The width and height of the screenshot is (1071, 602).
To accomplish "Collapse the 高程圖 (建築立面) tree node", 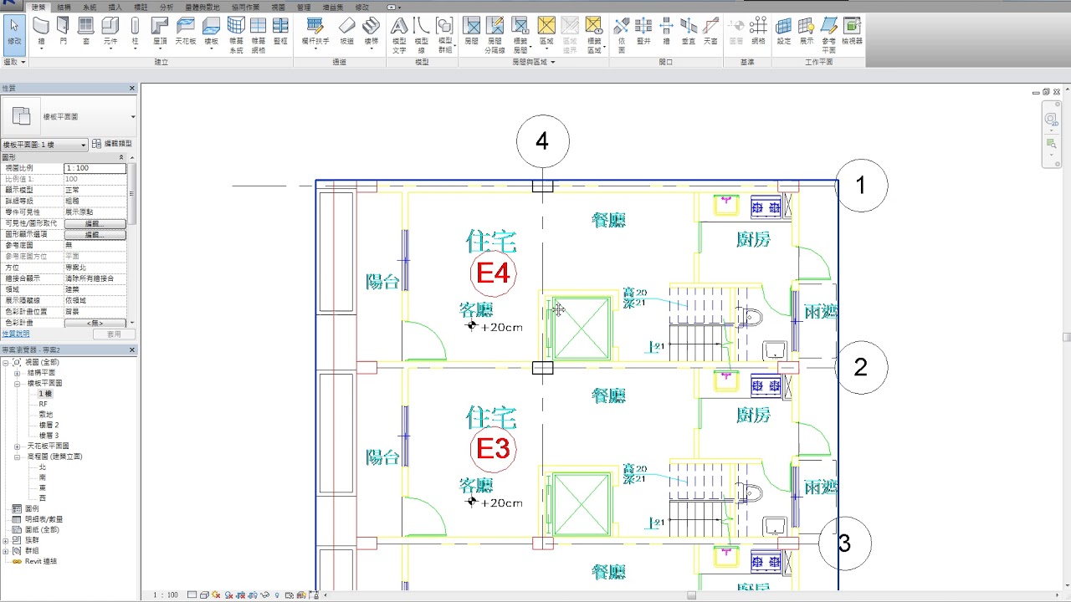I will [x=18, y=457].
